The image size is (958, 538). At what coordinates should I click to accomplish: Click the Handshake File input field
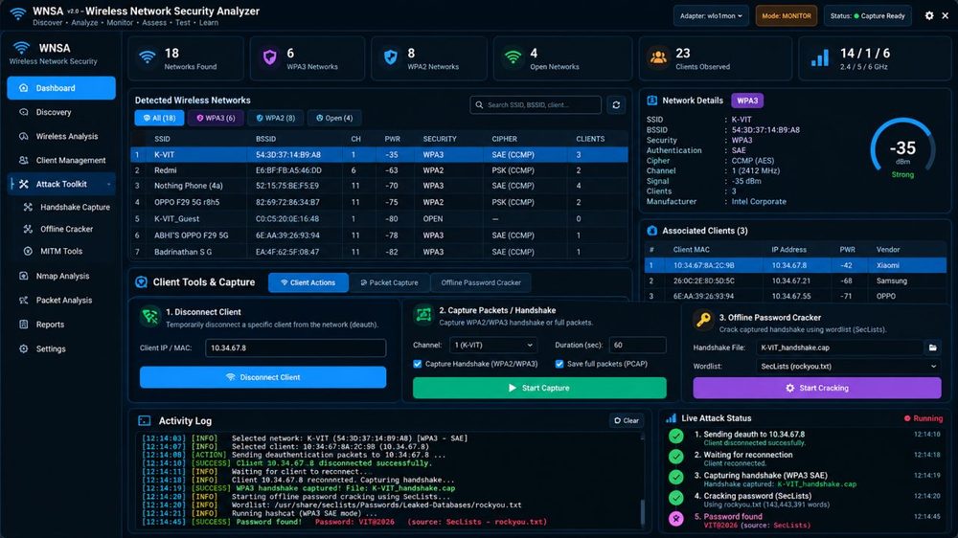tap(839, 347)
